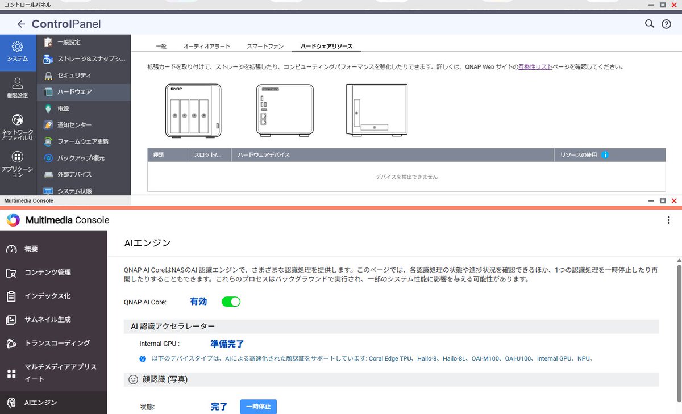Select ハードウェア in the sidebar

[x=84, y=92]
